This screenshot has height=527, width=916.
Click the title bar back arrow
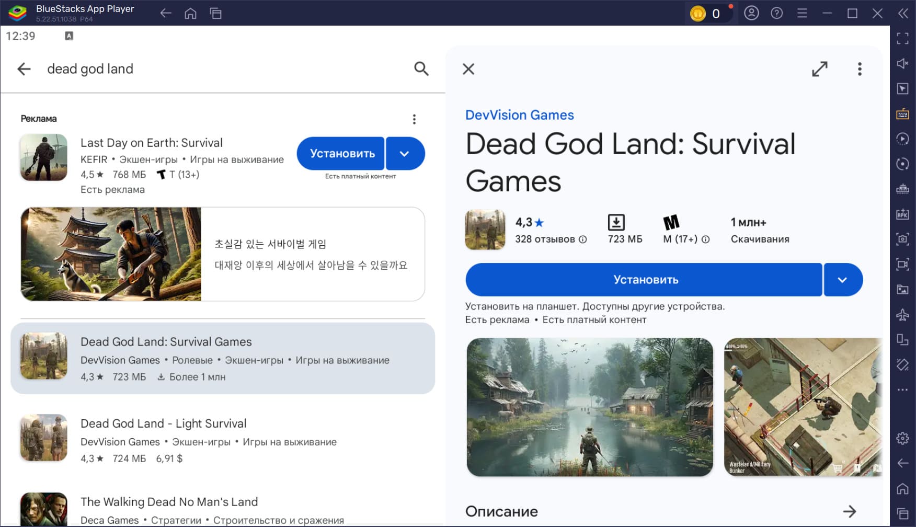click(x=166, y=14)
